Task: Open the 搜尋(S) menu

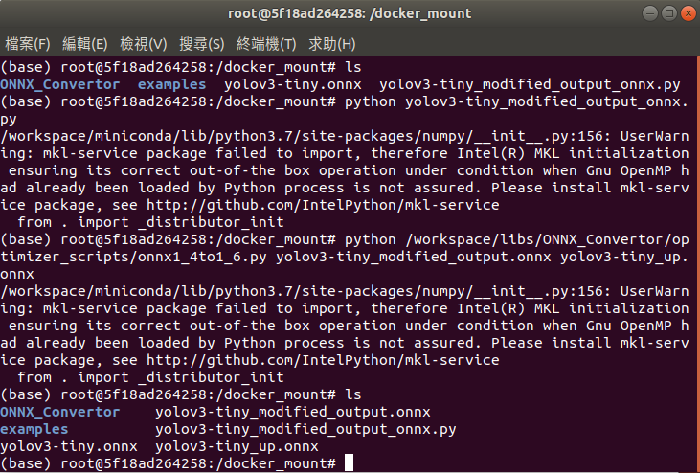Action: tap(202, 44)
